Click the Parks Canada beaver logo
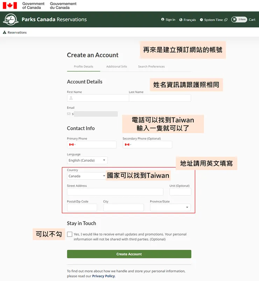259x281 pixels. coord(11,19)
